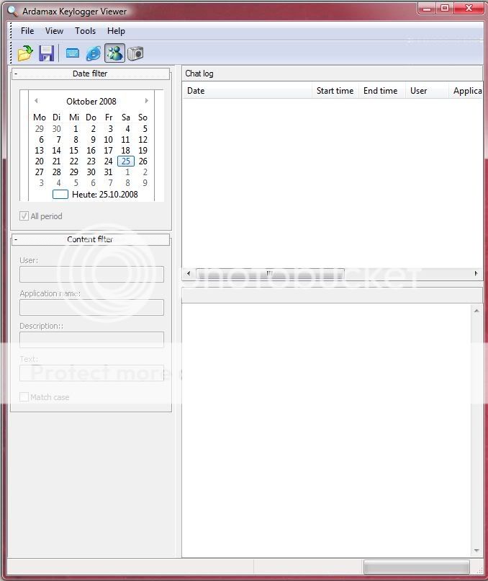This screenshot has height=581, width=488.
Task: Select October 12 in the calendar
Action: 143,140
